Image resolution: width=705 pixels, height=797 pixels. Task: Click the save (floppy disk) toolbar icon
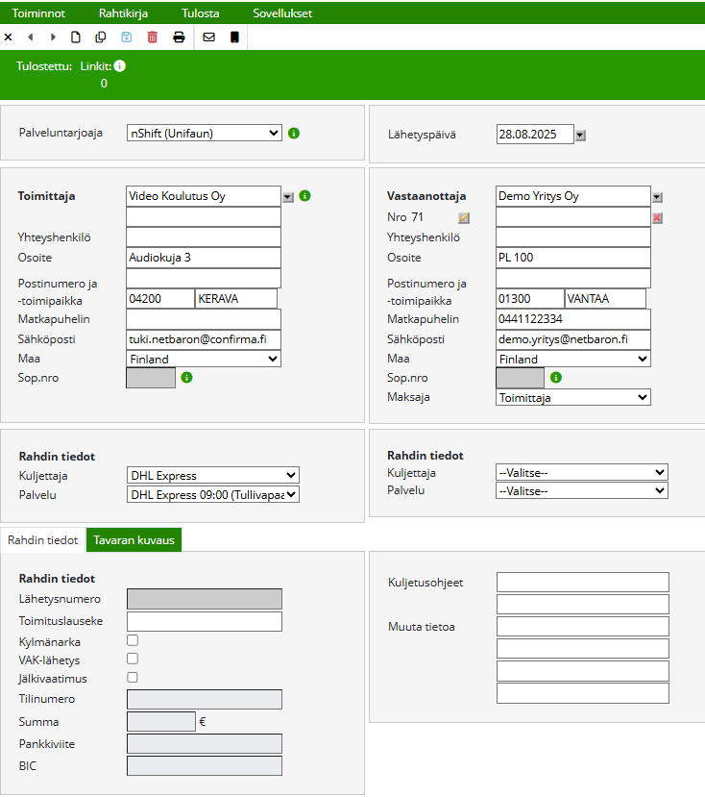point(127,37)
